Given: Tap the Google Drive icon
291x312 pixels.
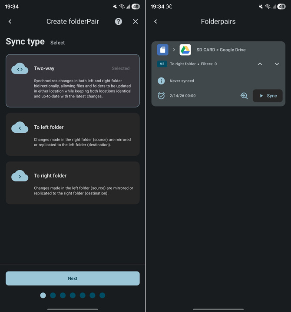Looking at the screenshot, I should (185, 50).
